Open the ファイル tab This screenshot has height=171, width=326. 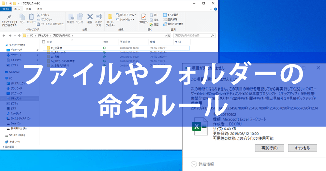point(6,9)
